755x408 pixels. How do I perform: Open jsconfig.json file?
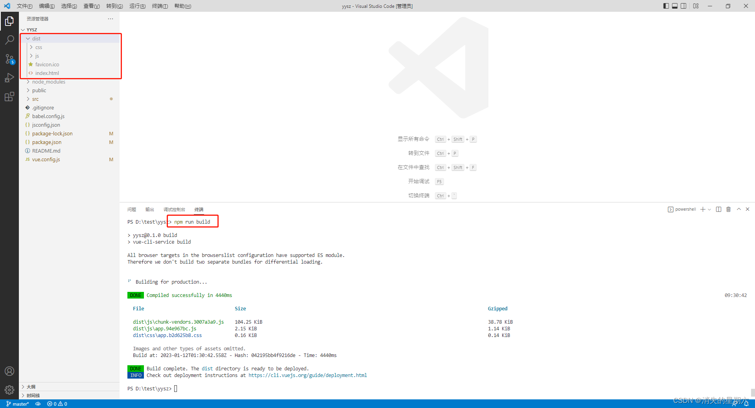click(69, 125)
